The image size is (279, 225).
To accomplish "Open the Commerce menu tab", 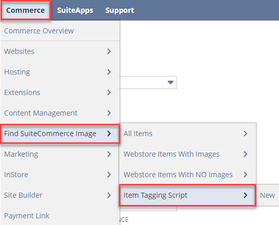I will [25, 10].
